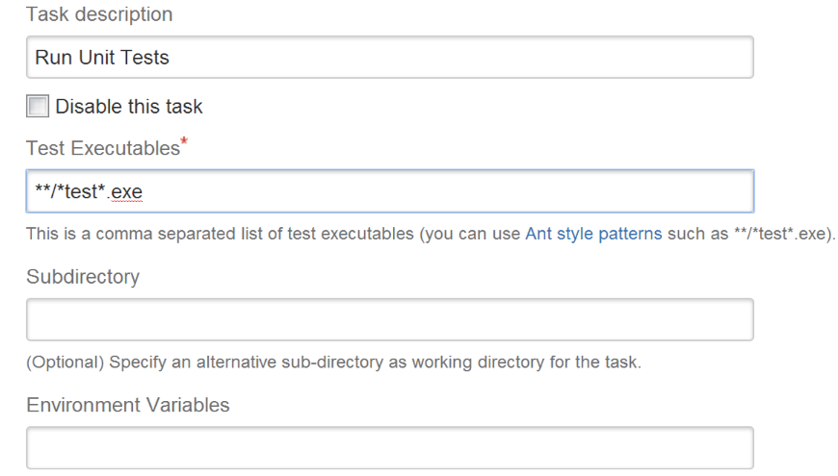Click the "Environment Variables" field label
This screenshot has height=476, width=838.
click(128, 405)
